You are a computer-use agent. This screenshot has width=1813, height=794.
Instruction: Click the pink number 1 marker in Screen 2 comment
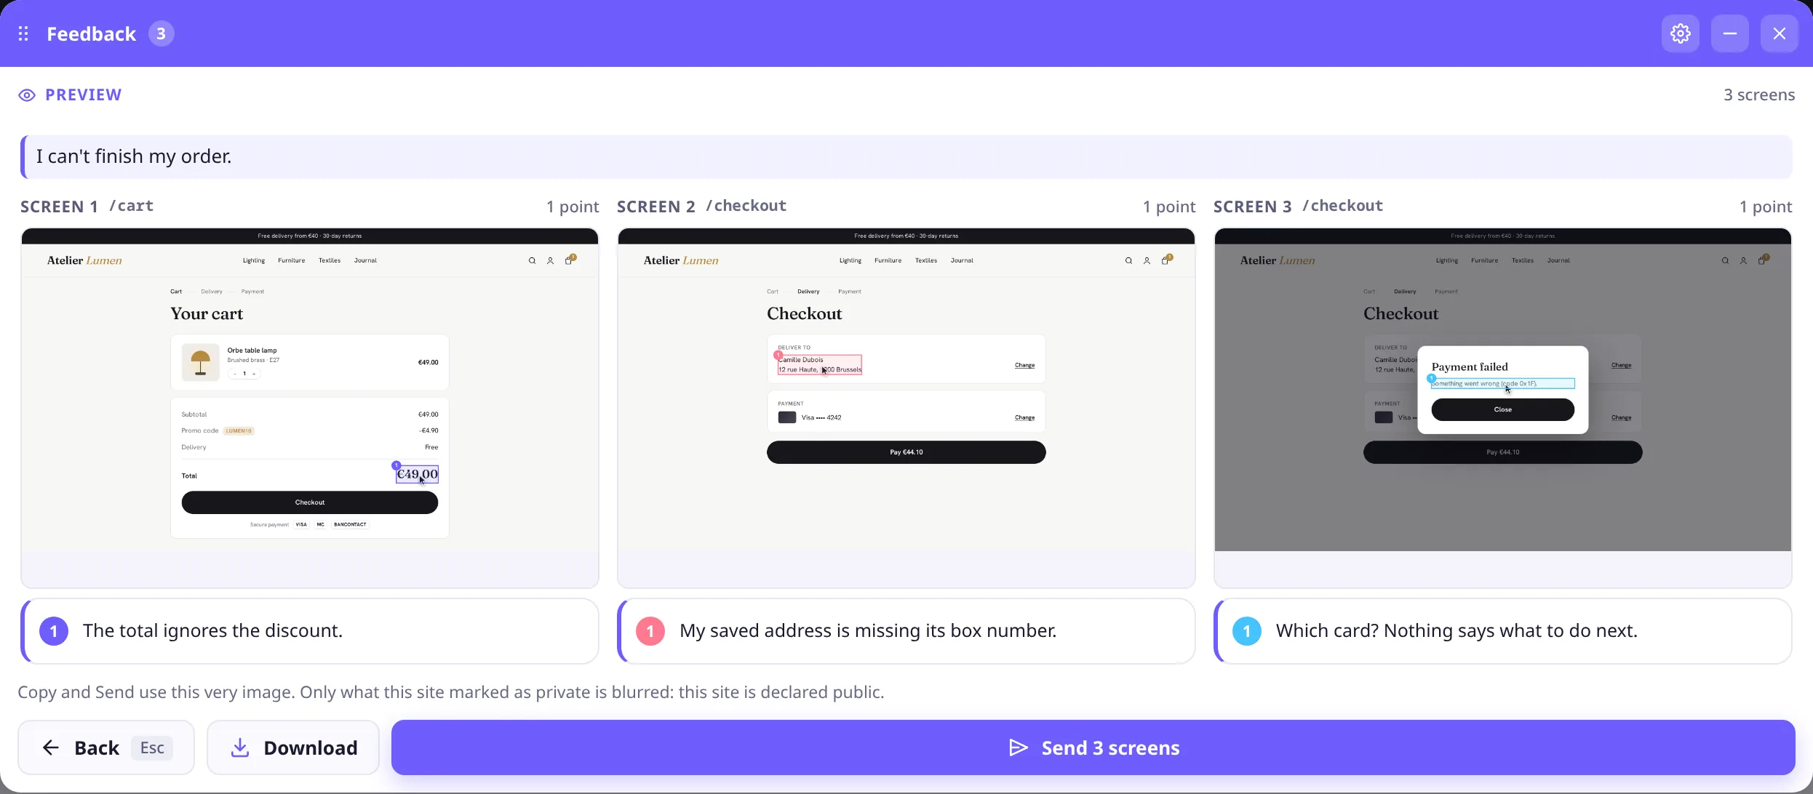650,631
